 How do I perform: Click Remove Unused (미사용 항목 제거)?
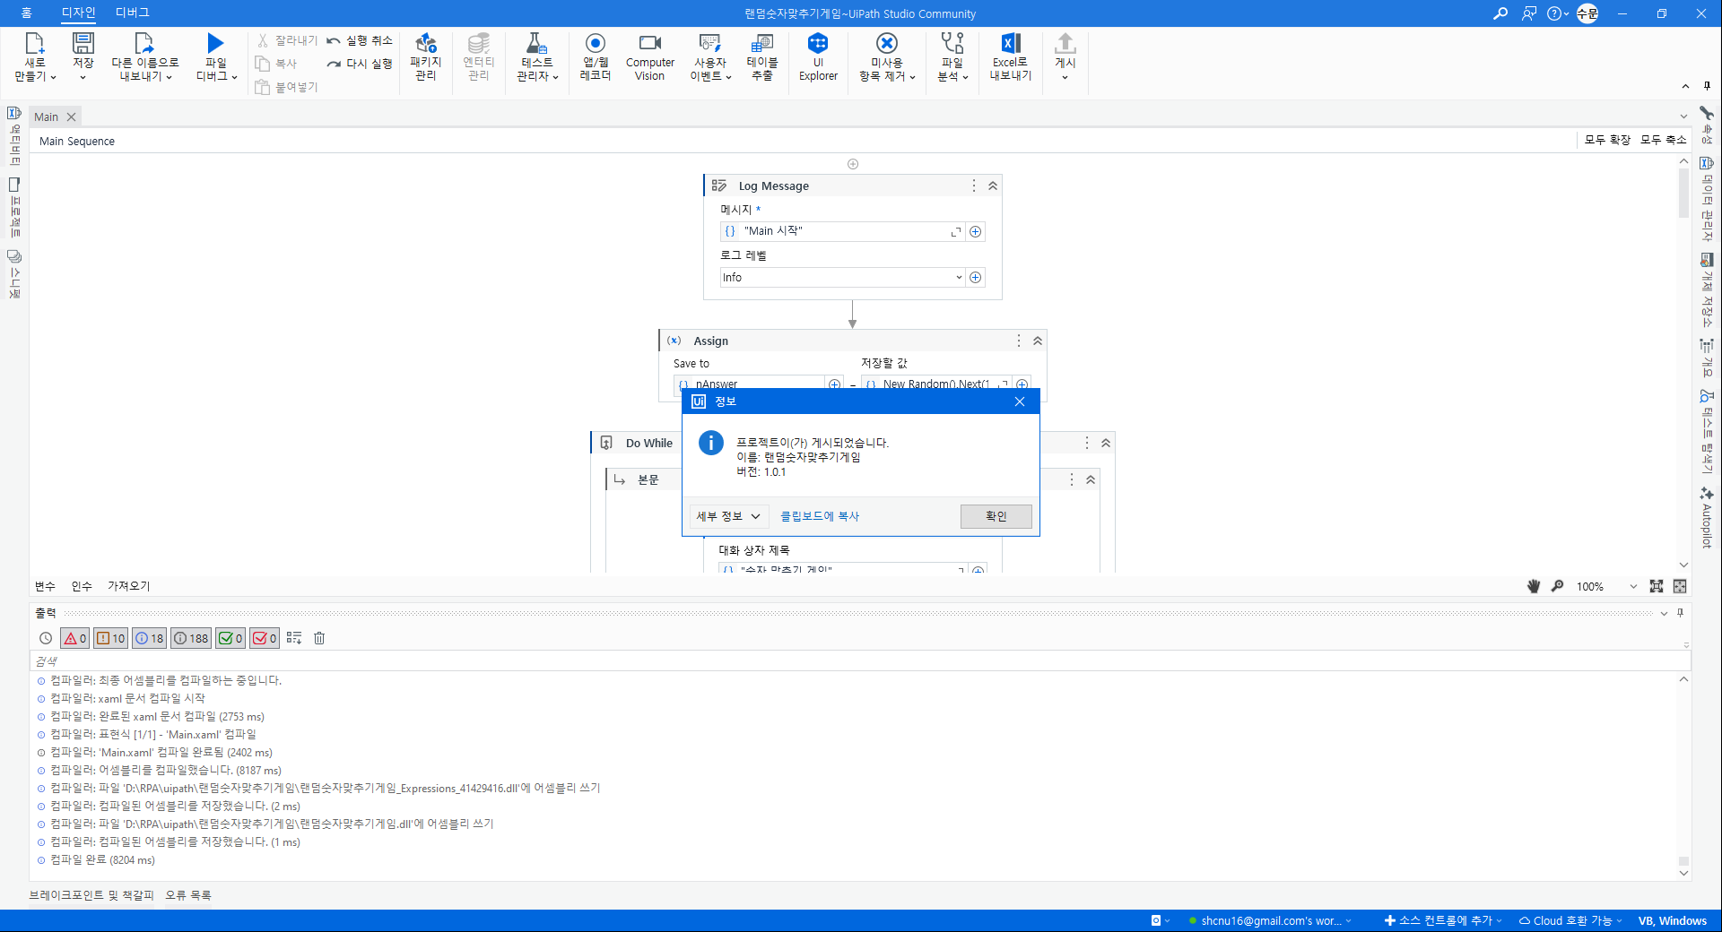pyautogui.click(x=887, y=57)
